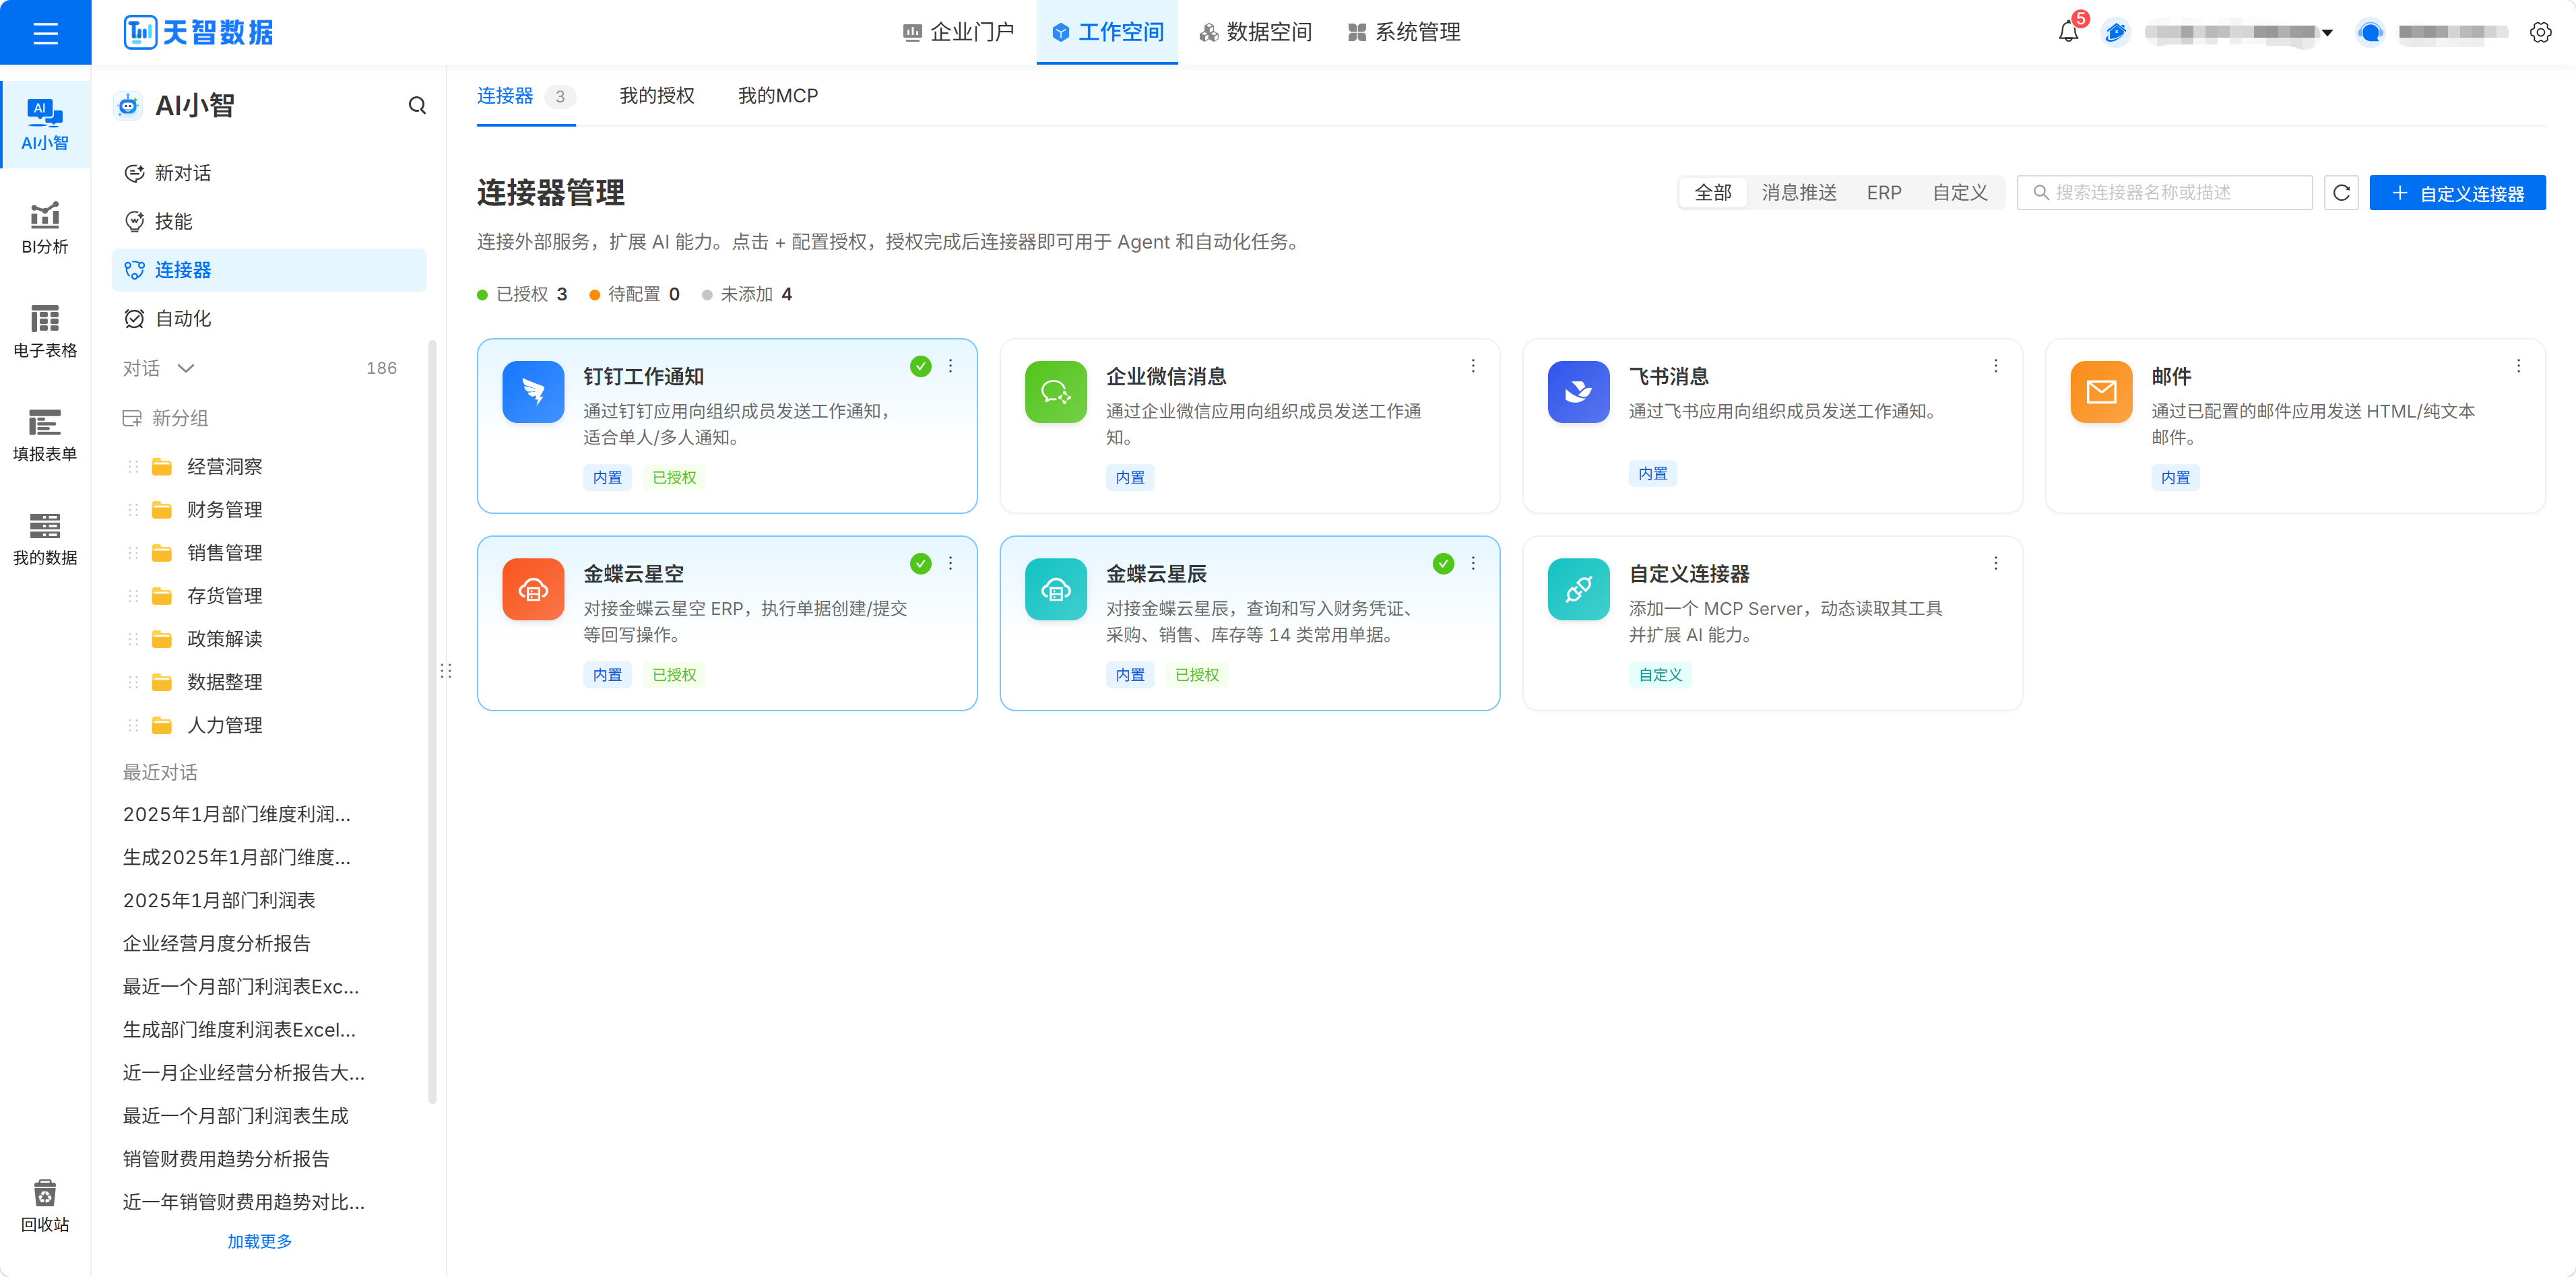Toggle the hamburger menu icon
Viewport: 2576px width, 1277px height.
pos(45,32)
